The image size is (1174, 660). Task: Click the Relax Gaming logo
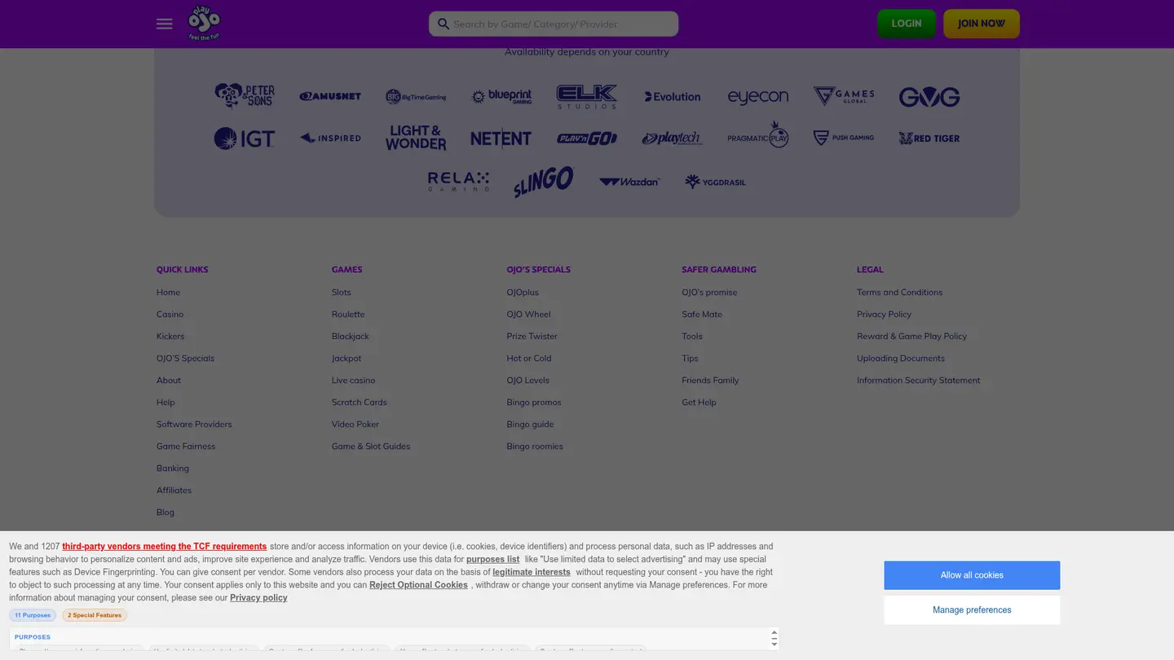pyautogui.click(x=459, y=182)
